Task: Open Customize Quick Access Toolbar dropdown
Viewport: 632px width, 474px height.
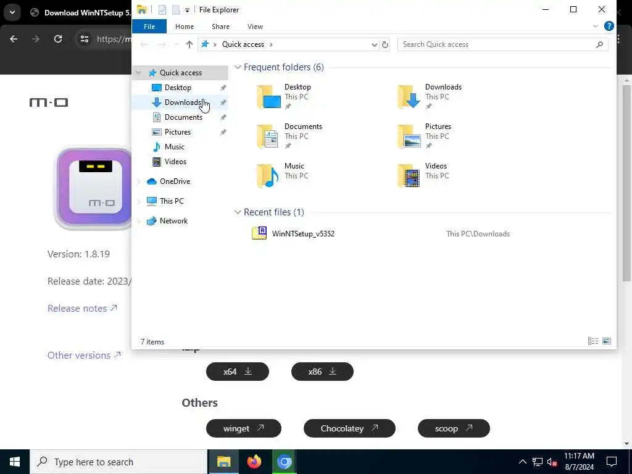Action: pos(187,10)
